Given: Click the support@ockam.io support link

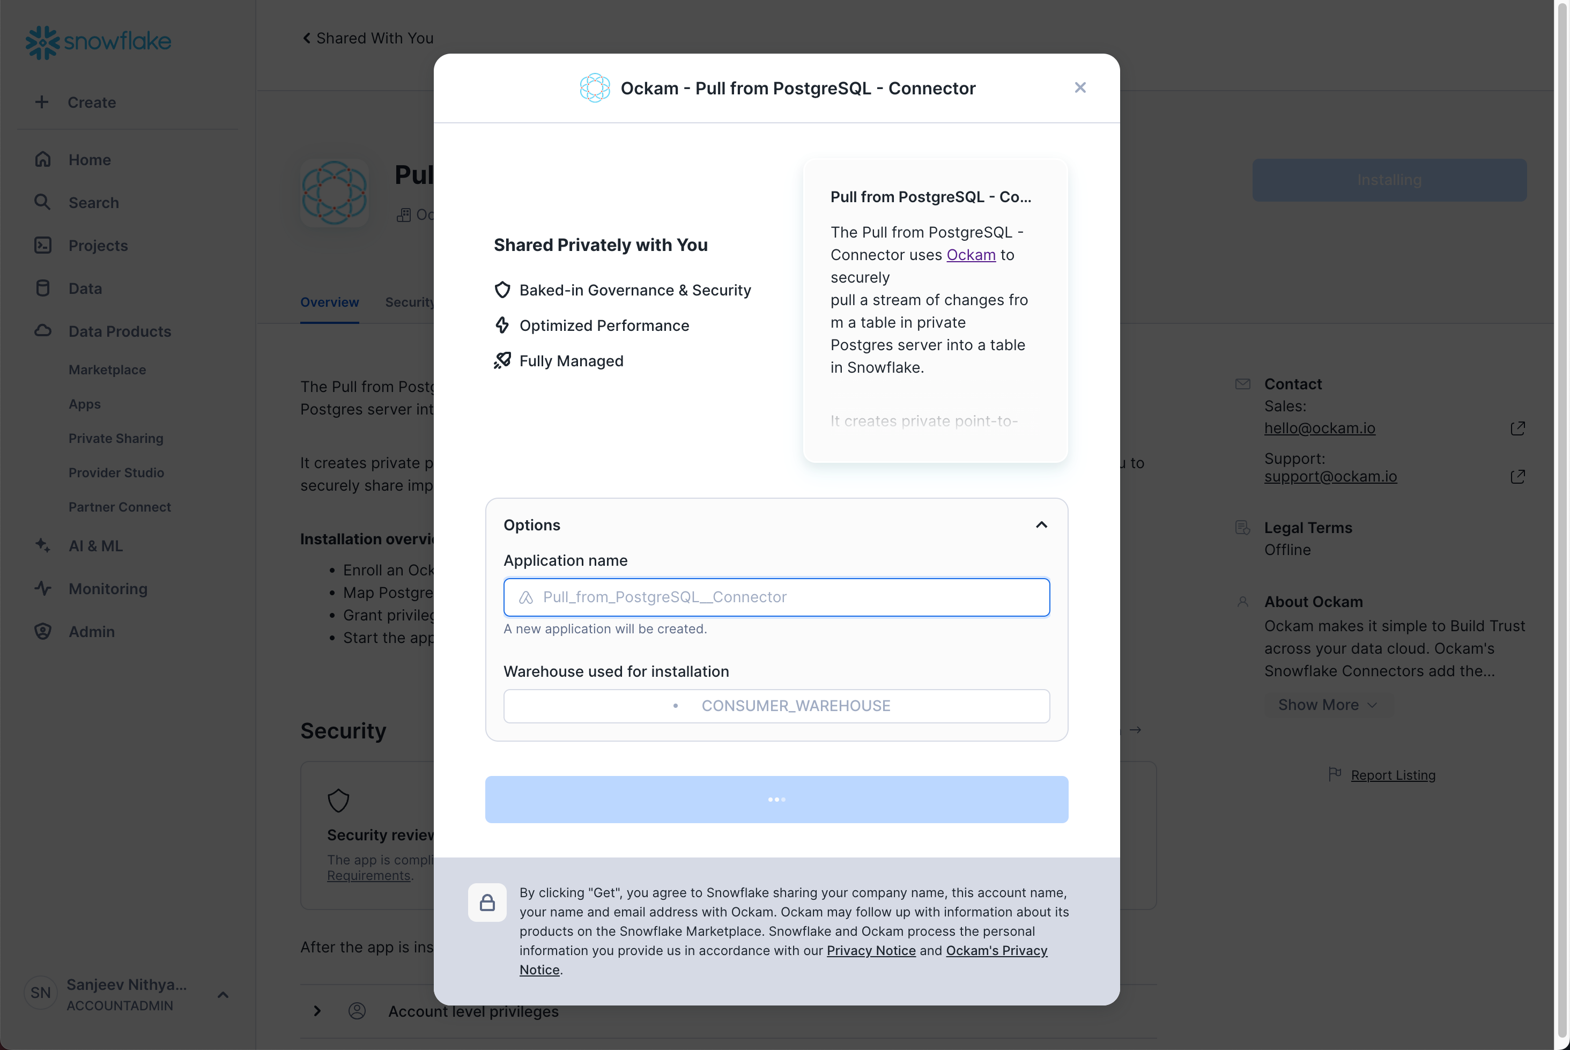Looking at the screenshot, I should pyautogui.click(x=1331, y=476).
